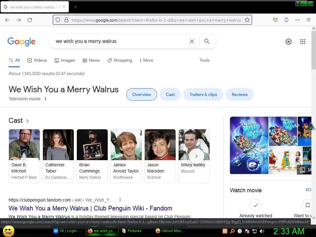
Task: Switch to VK Login taskbar window
Action: 68,231
